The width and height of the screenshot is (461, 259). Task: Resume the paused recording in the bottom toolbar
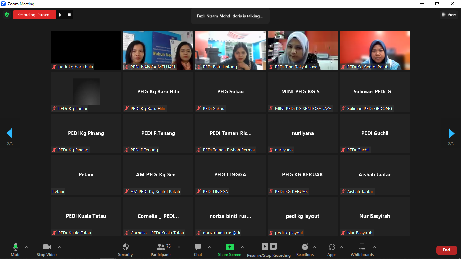265,247
